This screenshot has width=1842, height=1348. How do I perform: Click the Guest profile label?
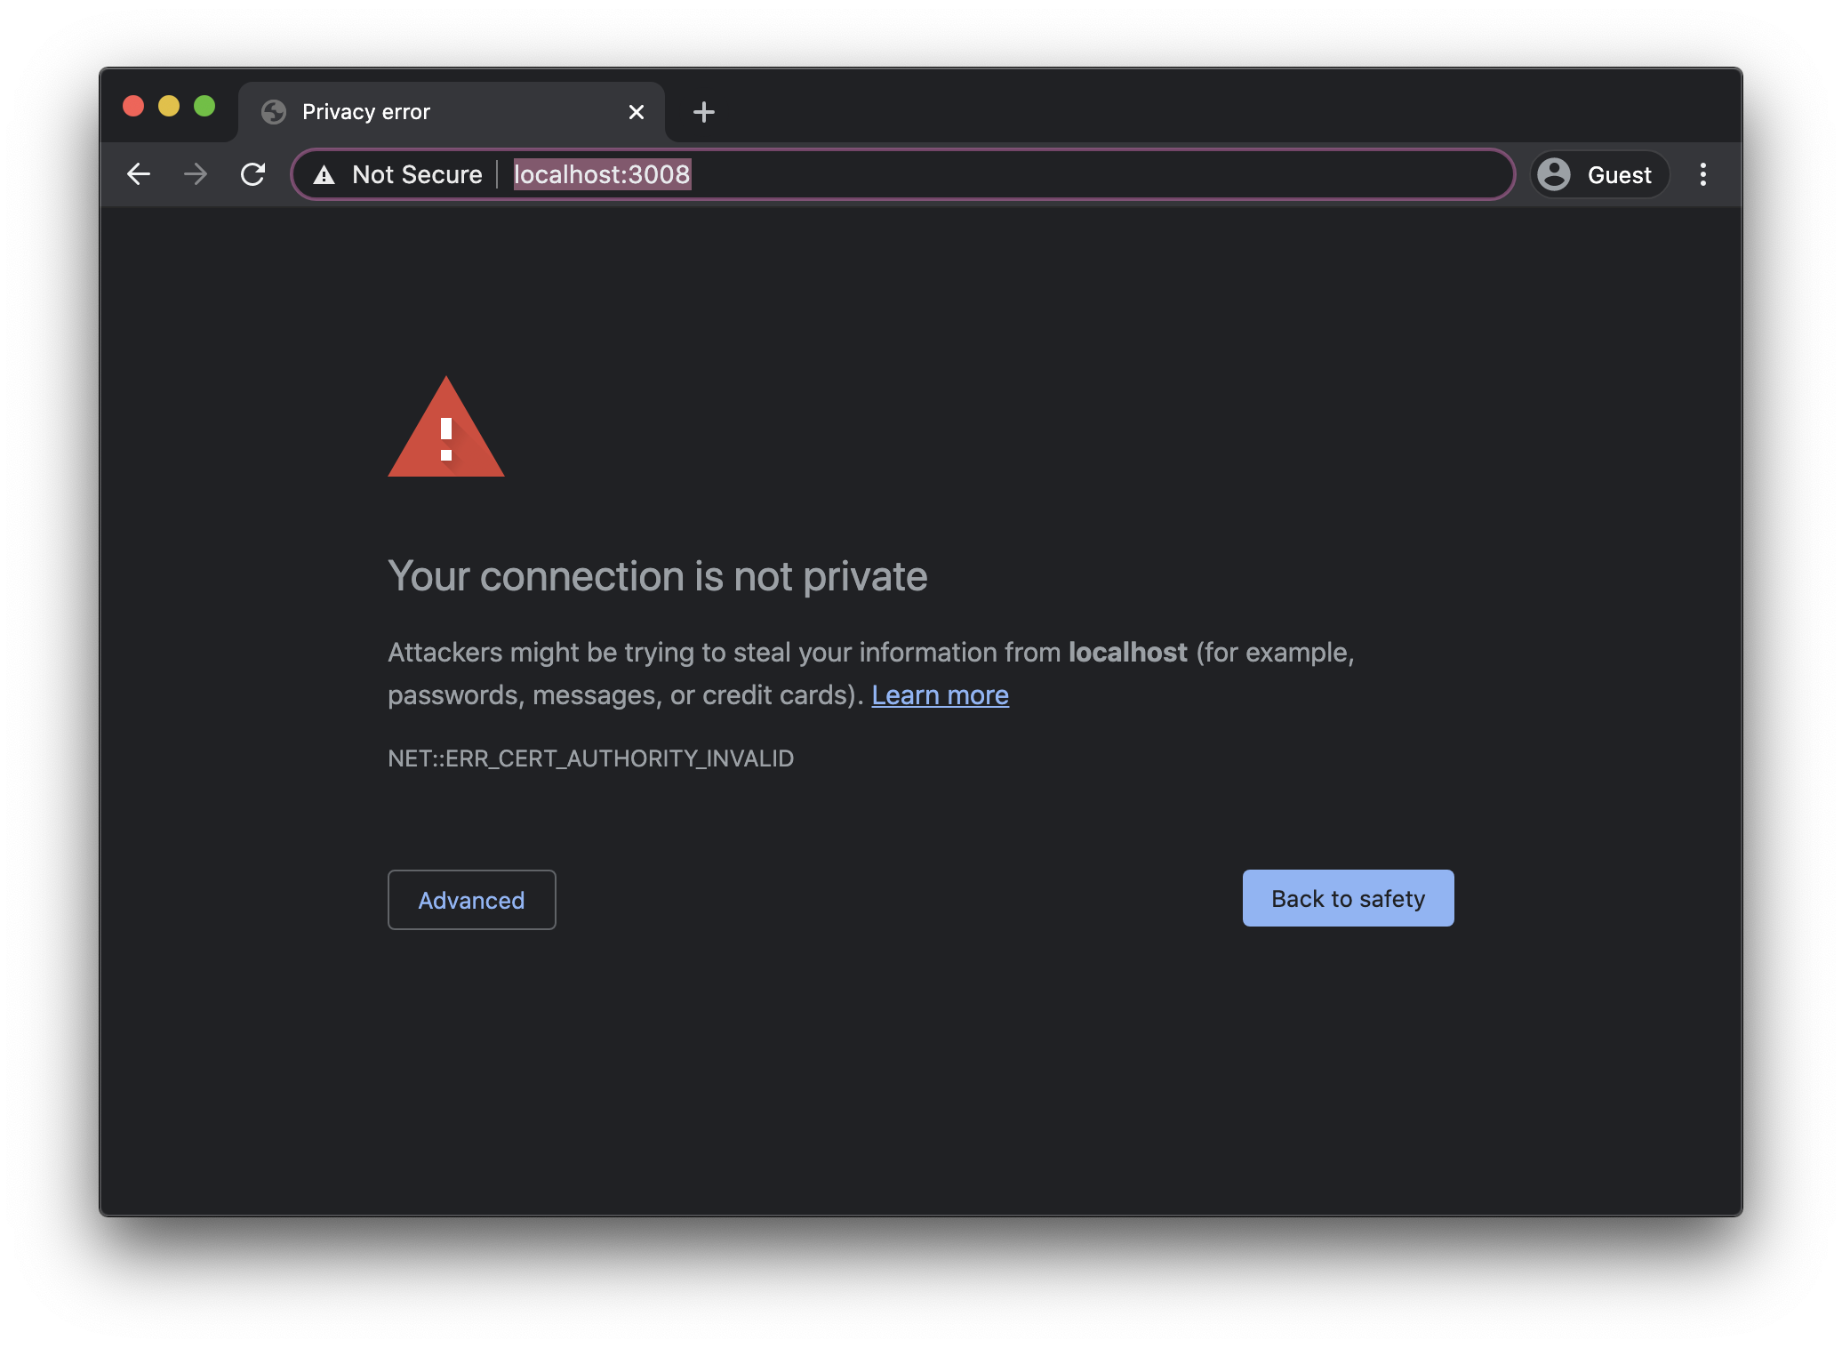[x=1619, y=175]
